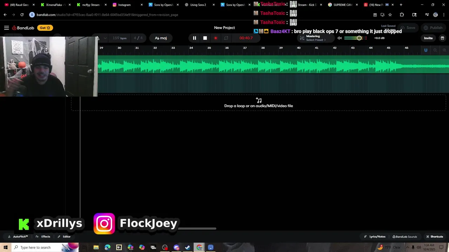Open Steam from the taskbar
Screen dimensions: 449x252
(188, 247)
